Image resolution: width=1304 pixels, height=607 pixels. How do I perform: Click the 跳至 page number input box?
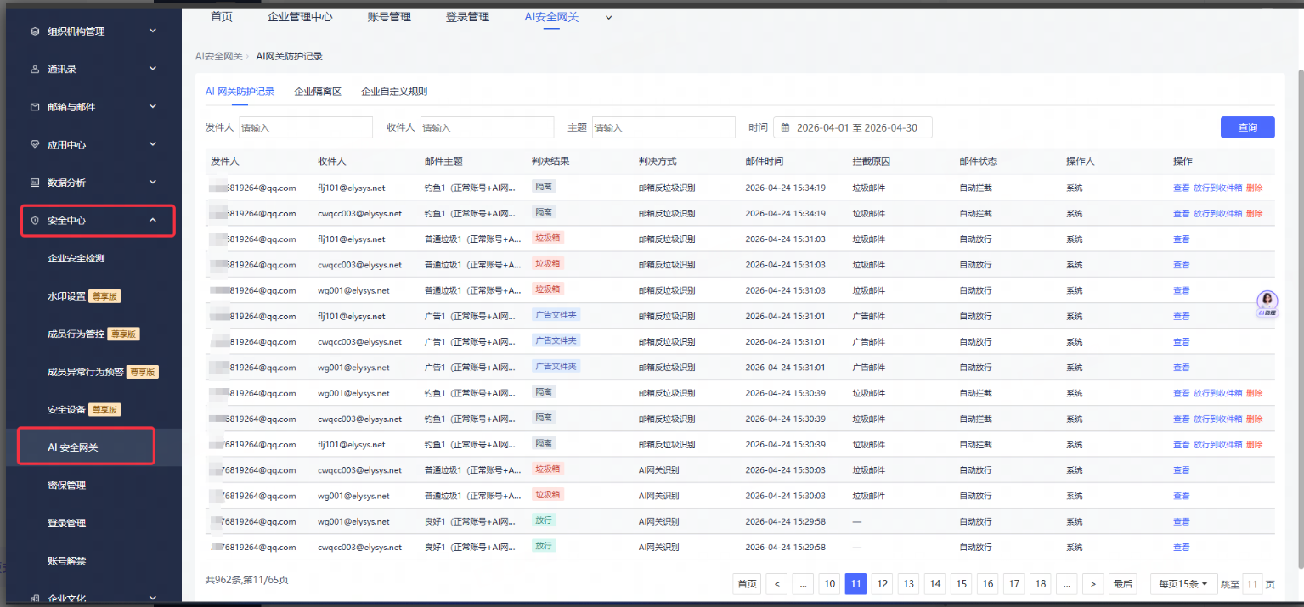(1252, 584)
